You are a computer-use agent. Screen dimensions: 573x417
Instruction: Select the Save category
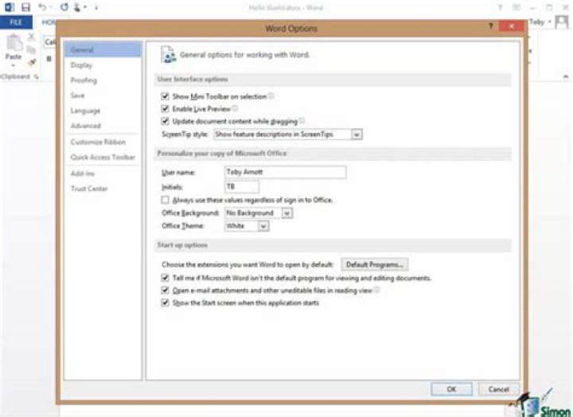pyautogui.click(x=103, y=95)
